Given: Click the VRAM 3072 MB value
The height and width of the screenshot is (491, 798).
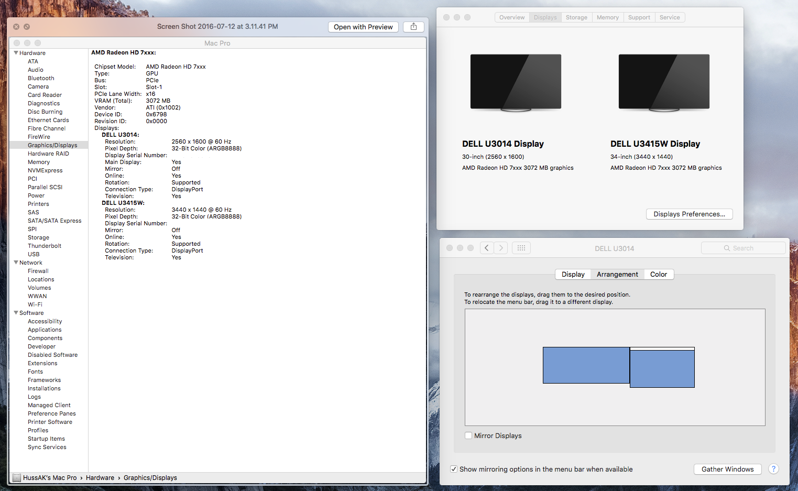Looking at the screenshot, I should pyautogui.click(x=158, y=101).
